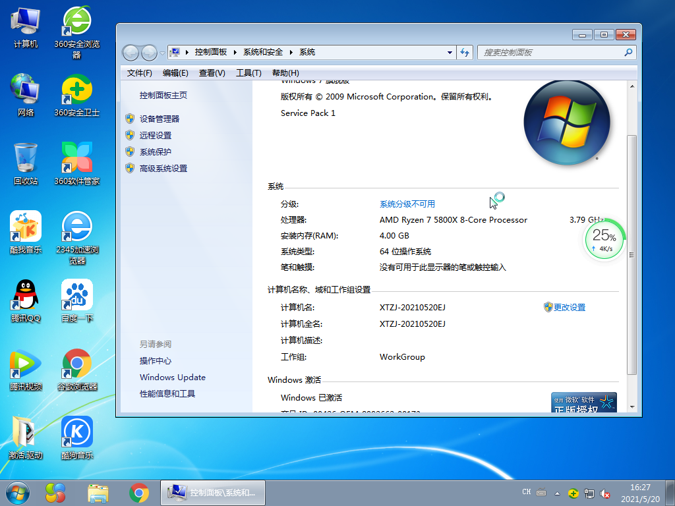The image size is (675, 506).
Task: Open Chrome from the taskbar
Action: tap(138, 492)
